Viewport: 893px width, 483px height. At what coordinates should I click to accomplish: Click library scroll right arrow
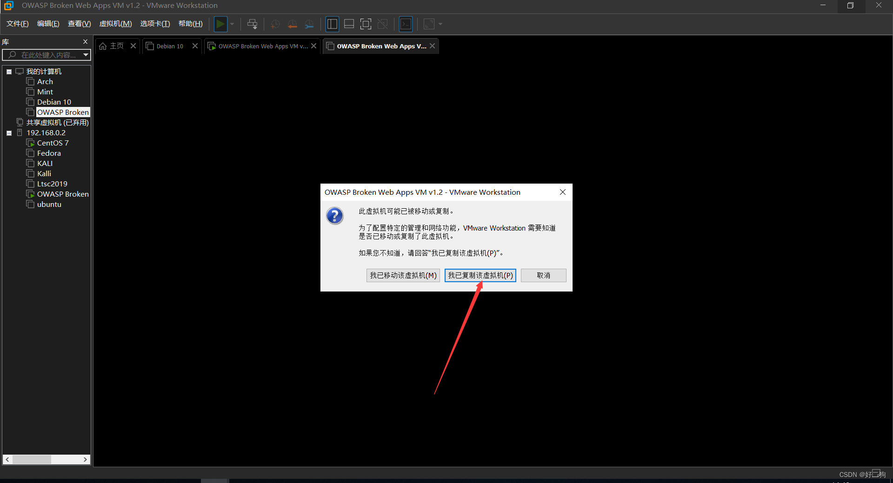click(x=85, y=460)
